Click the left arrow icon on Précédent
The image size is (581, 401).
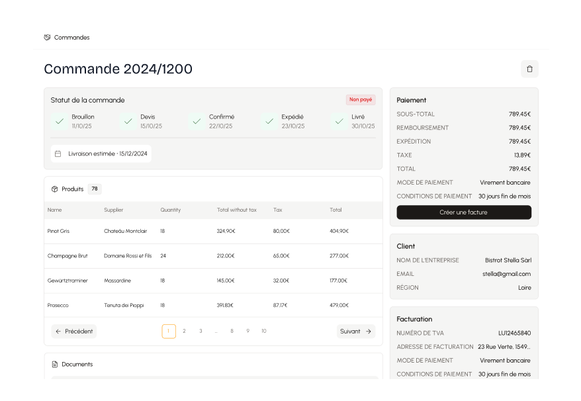[58, 331]
